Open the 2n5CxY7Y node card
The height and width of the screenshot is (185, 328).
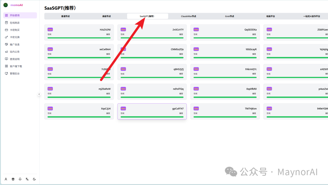pos(152,33)
